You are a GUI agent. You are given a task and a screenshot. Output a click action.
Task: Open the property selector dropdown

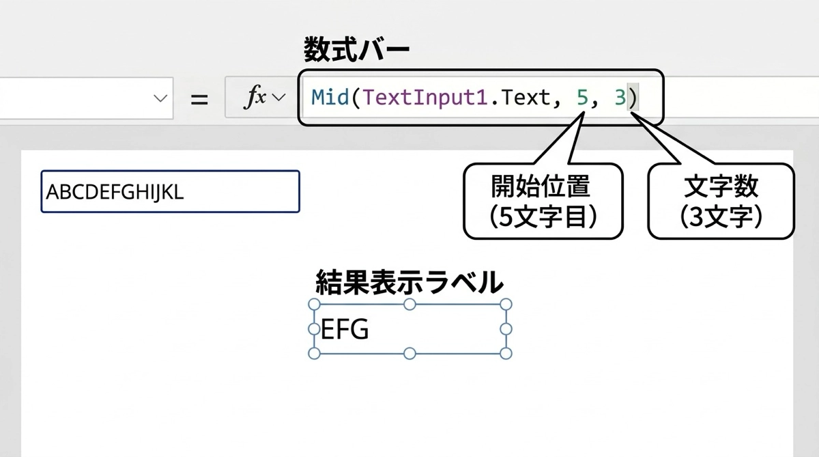[x=160, y=98]
